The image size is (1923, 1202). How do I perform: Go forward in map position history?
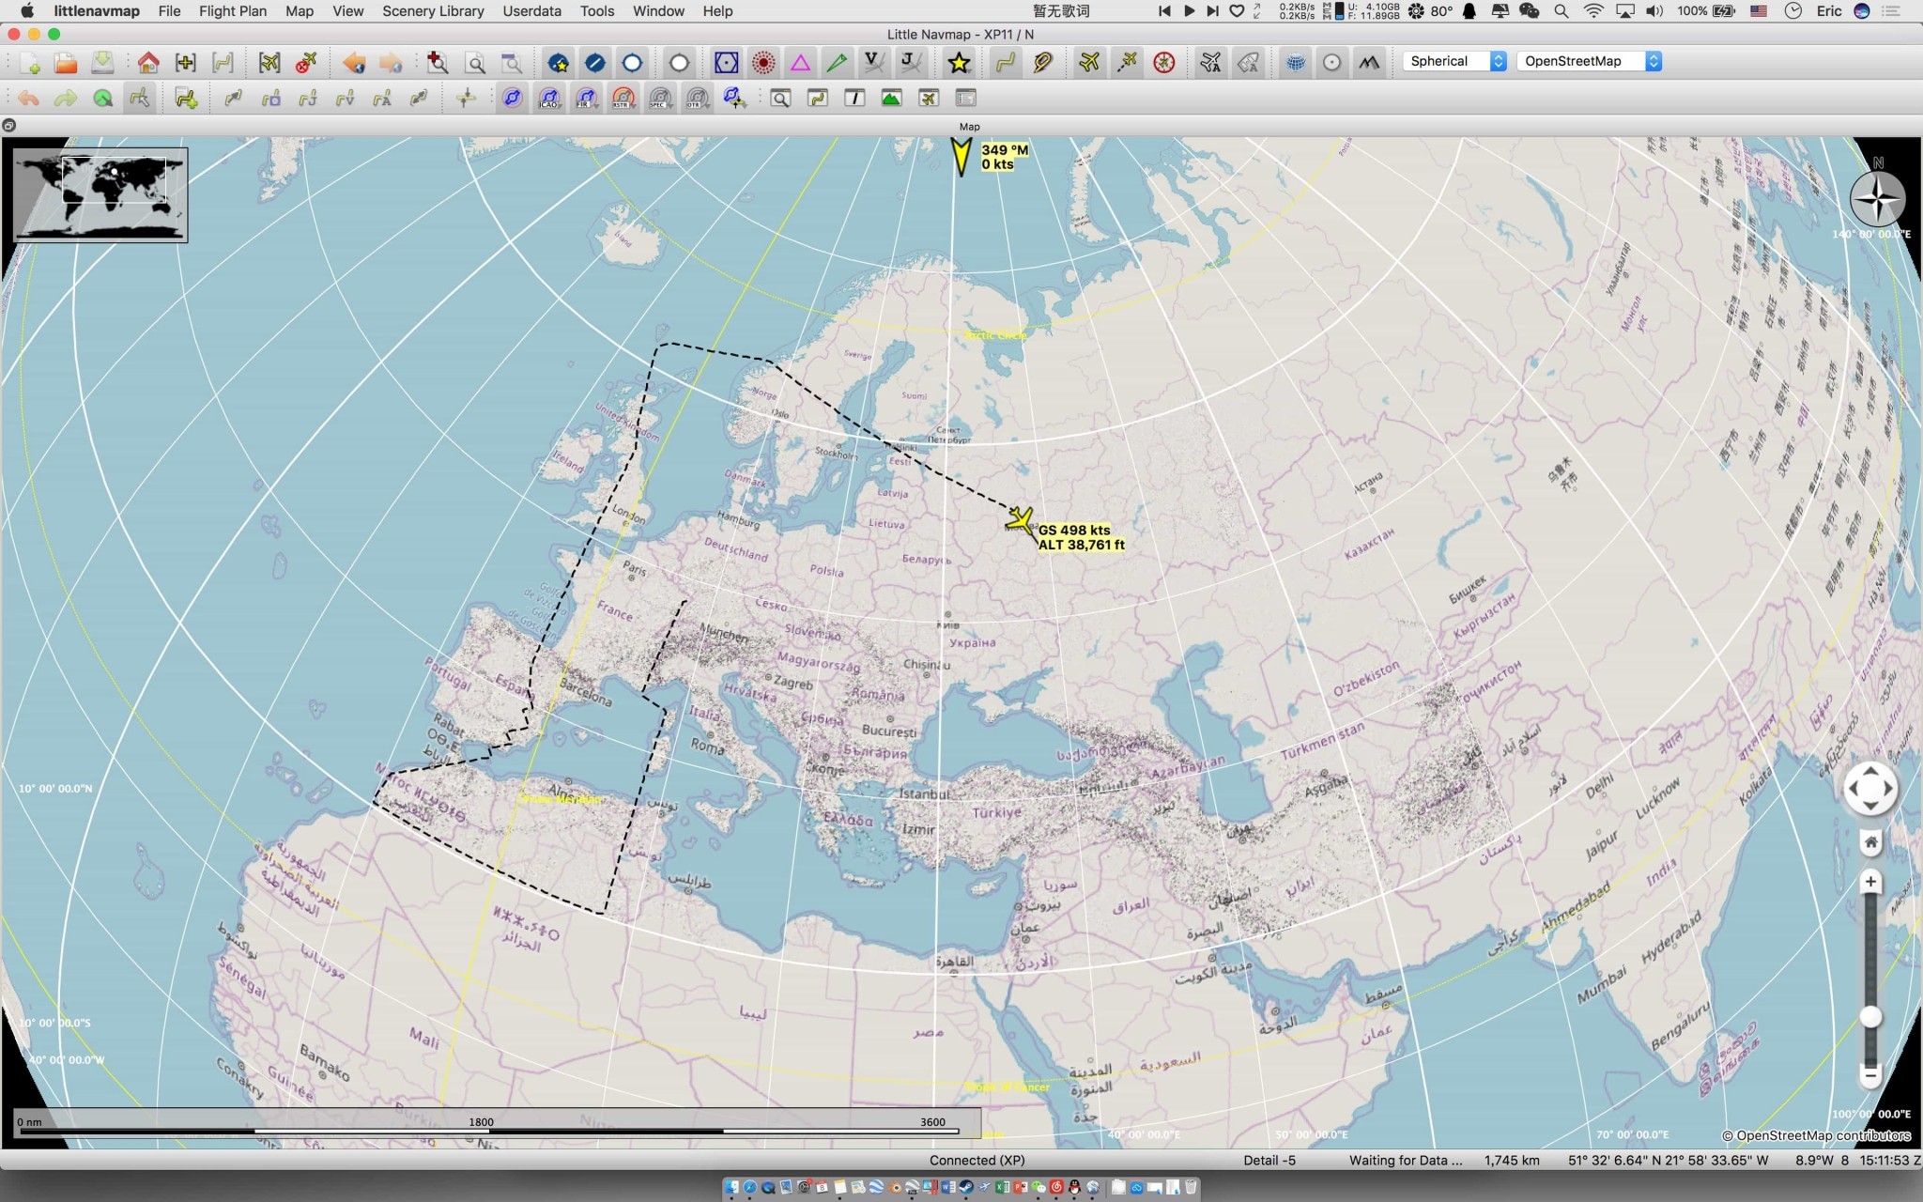391,63
